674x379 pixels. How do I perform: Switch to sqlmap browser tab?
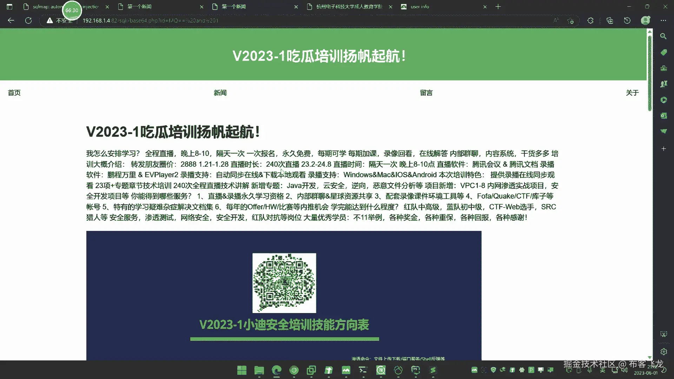coord(46,7)
